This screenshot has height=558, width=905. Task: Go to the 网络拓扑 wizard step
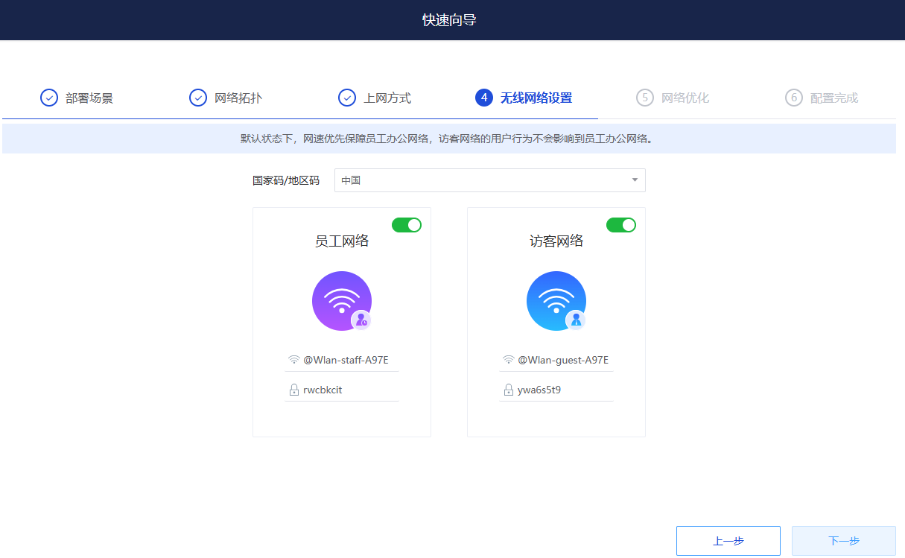point(238,98)
